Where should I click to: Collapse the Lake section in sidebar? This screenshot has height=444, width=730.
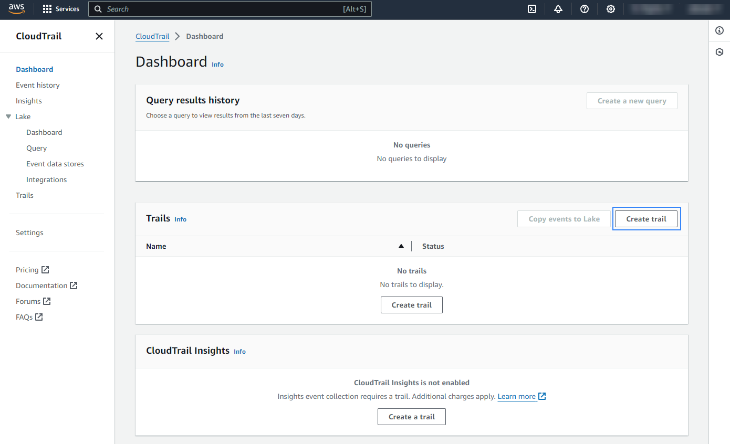pos(8,117)
